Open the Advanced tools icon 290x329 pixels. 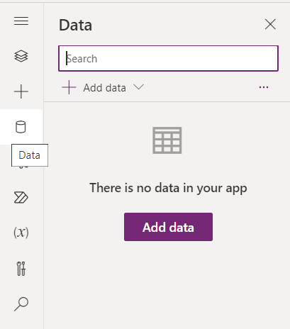[x=21, y=269]
